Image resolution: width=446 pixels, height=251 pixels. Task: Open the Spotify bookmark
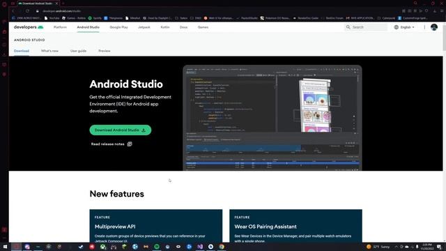click(x=95, y=18)
